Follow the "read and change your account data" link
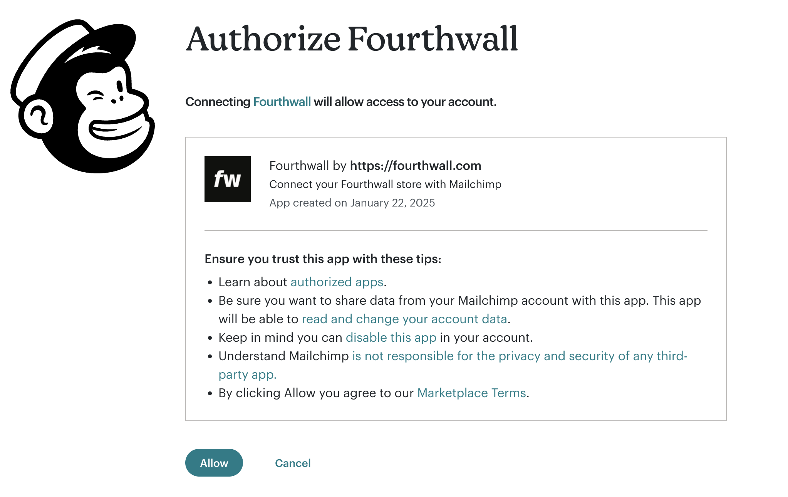 click(404, 319)
